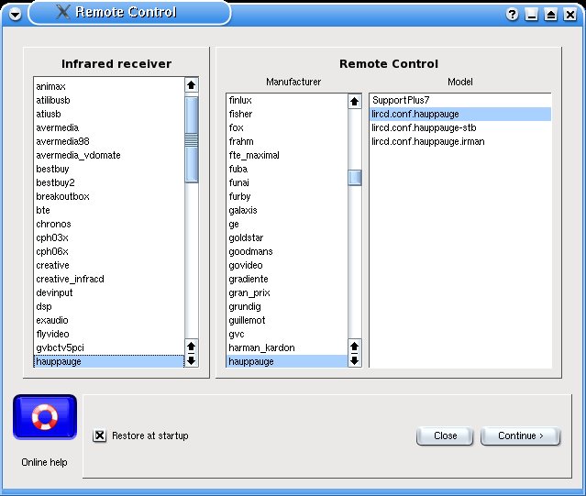Select gran_prix manufacturer
The image size is (586, 496).
(x=287, y=292)
